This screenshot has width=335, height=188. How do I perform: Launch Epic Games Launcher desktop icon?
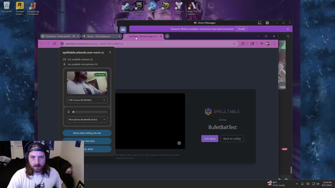pos(139,9)
